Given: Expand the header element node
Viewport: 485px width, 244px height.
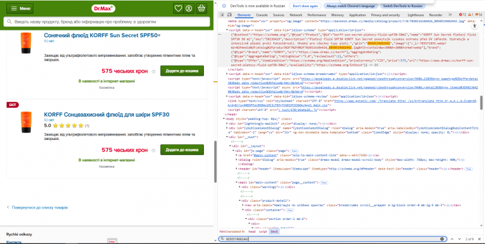Looking at the screenshot, I should 237,168.
